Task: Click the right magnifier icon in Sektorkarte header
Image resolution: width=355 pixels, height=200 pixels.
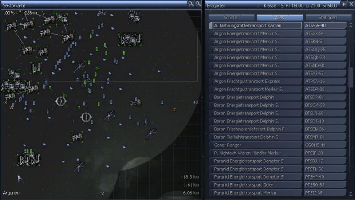Action: tap(197, 4)
